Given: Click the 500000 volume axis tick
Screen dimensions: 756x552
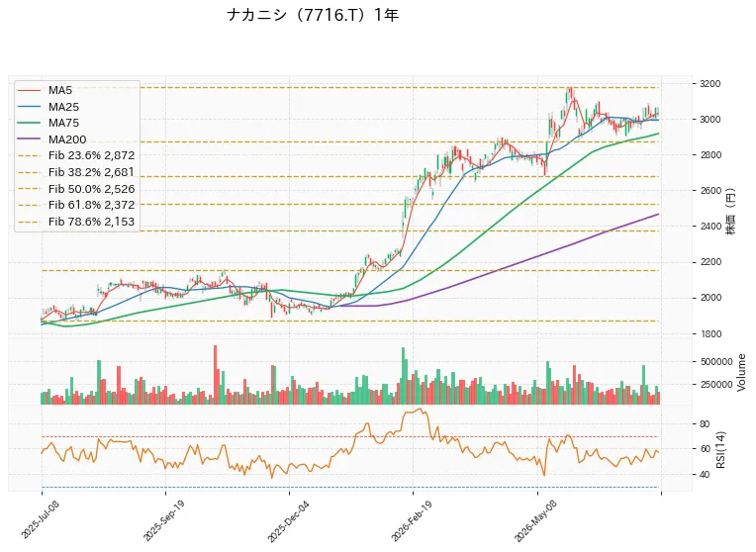Looking at the screenshot, I should tap(716, 362).
